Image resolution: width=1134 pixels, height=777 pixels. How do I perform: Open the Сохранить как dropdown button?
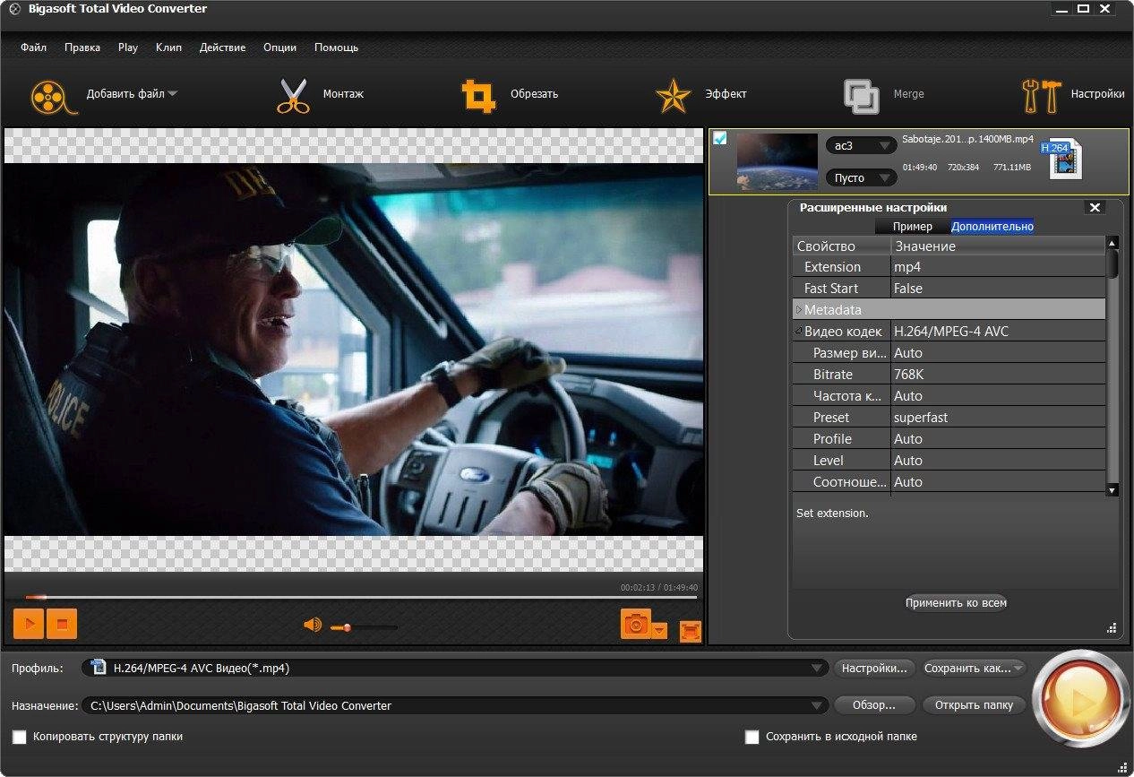pyautogui.click(x=973, y=668)
